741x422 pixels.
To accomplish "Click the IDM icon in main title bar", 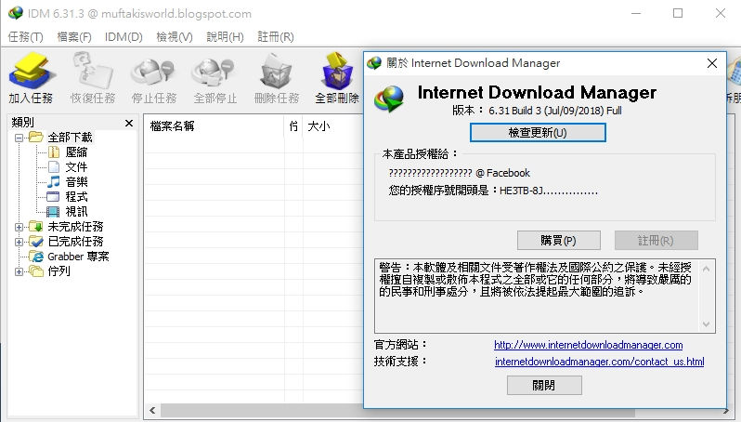I will tap(15, 13).
